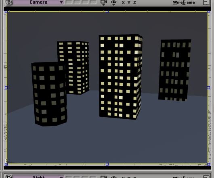Click the right-middle blue selection handle
214x178 pixels.
208,88
